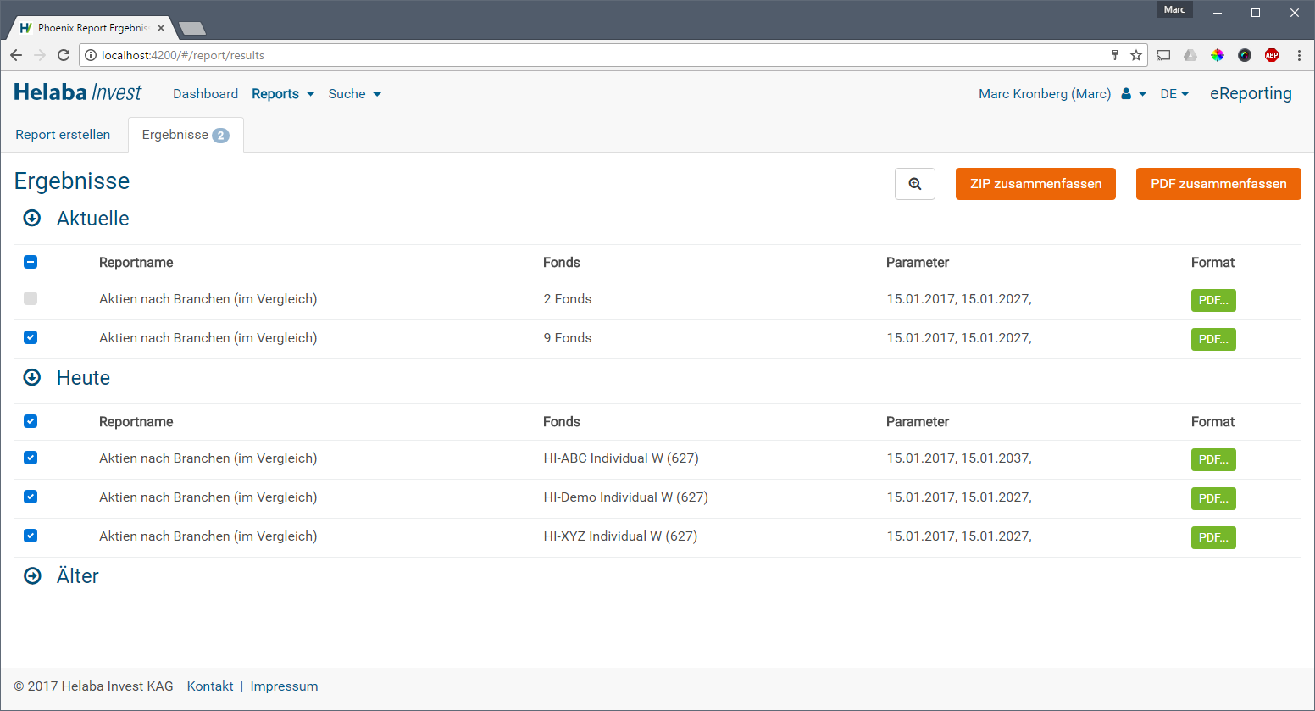
Task: Switch to the Report erstellen tab
Action: [63, 135]
